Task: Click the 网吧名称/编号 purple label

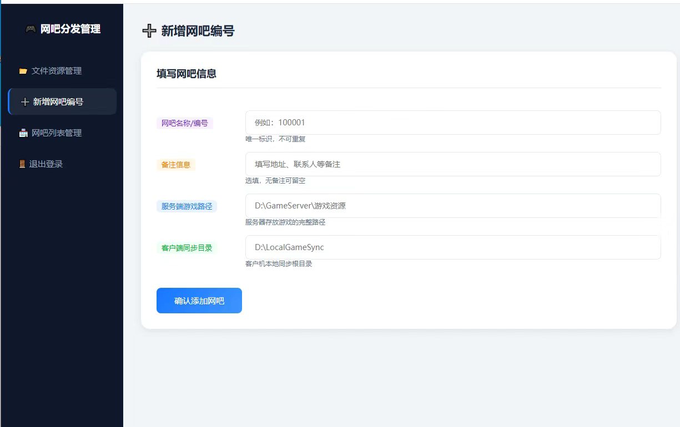Action: tap(185, 123)
